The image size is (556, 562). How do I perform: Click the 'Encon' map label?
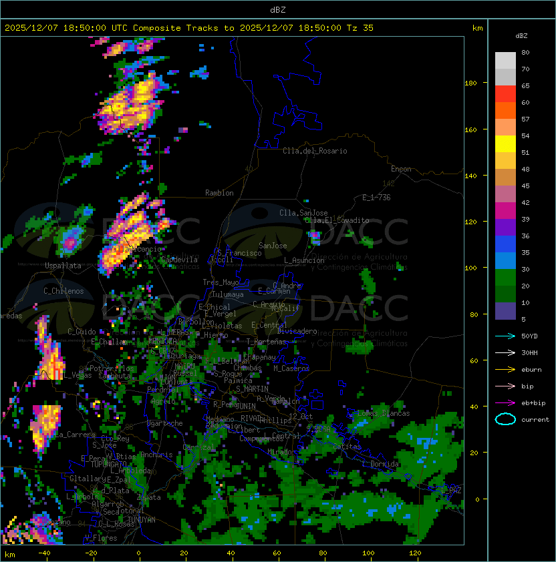401,169
